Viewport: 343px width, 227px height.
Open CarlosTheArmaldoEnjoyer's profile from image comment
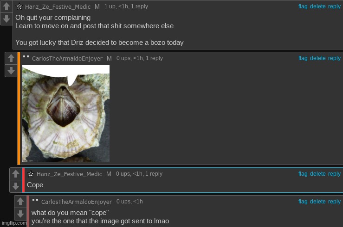[67, 59]
